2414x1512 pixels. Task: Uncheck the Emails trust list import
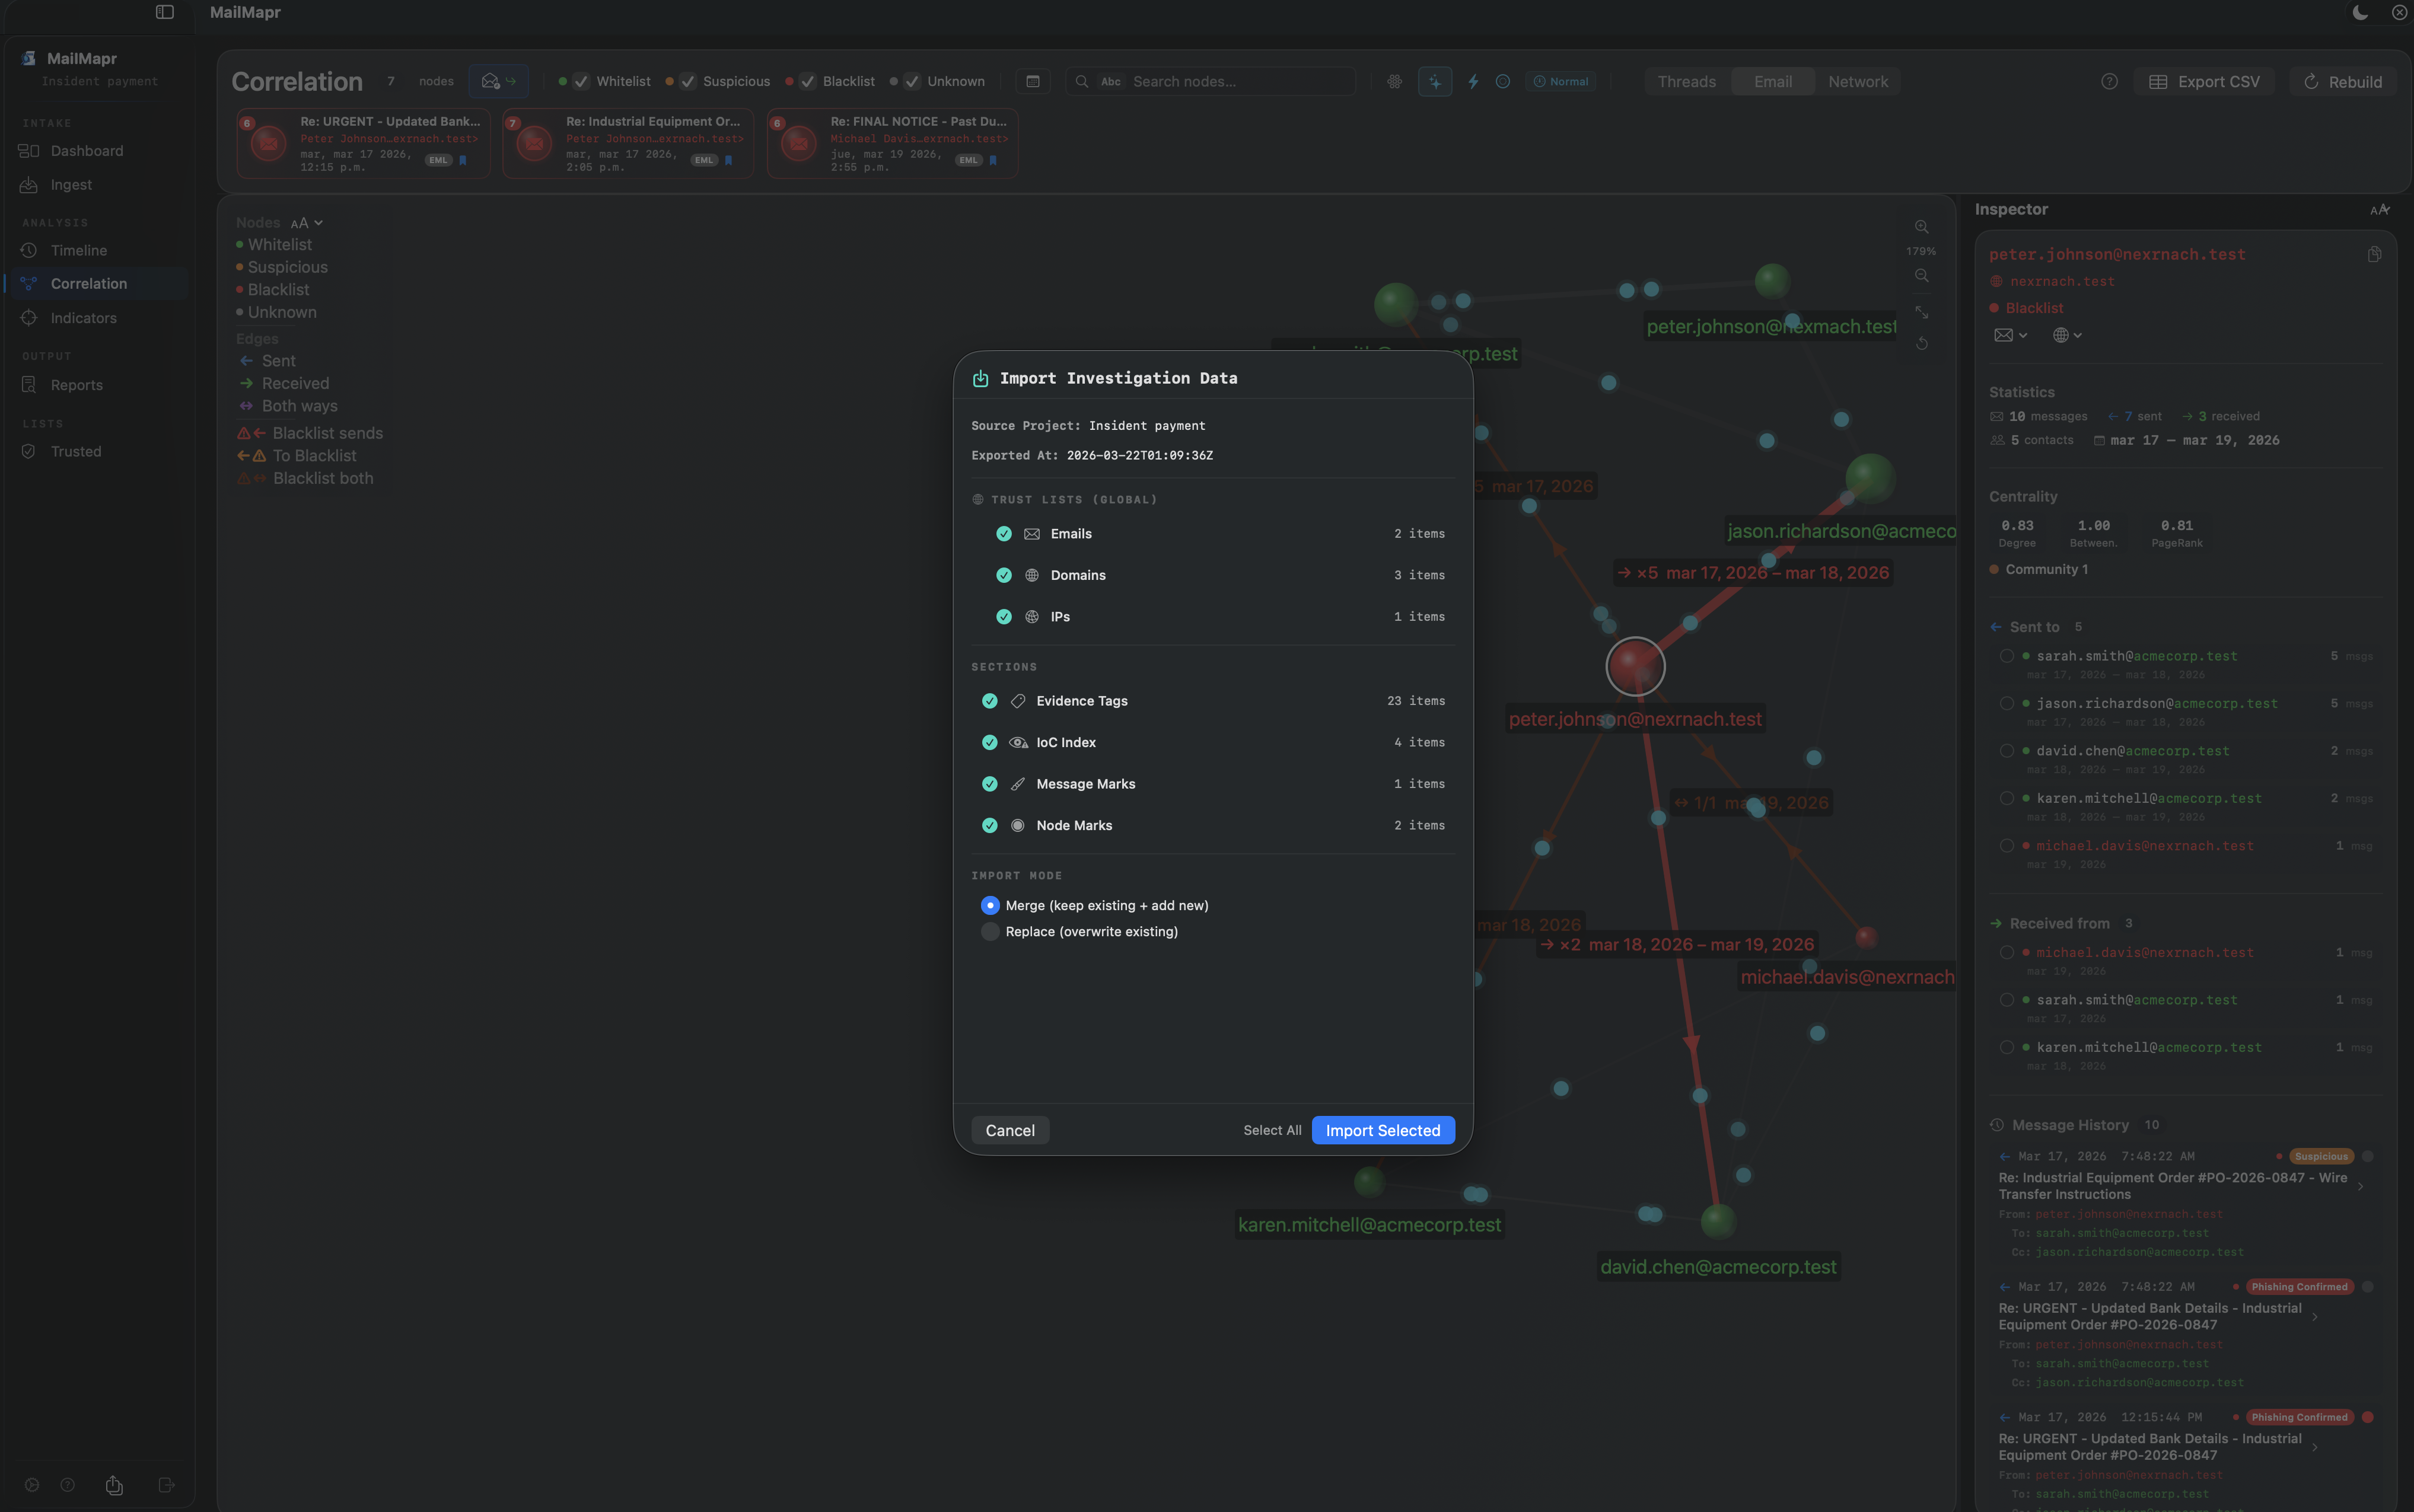1003,534
